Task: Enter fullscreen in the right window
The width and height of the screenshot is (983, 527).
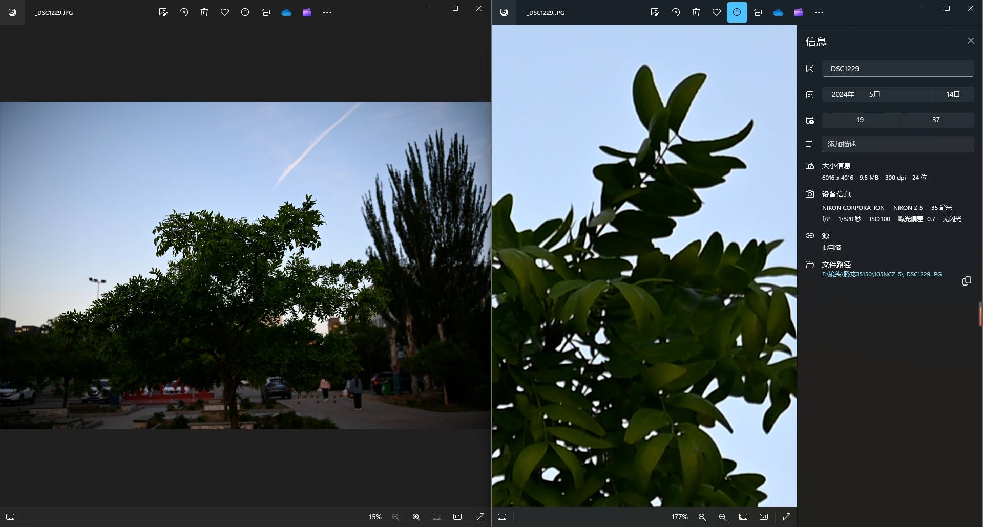Action: point(787,517)
